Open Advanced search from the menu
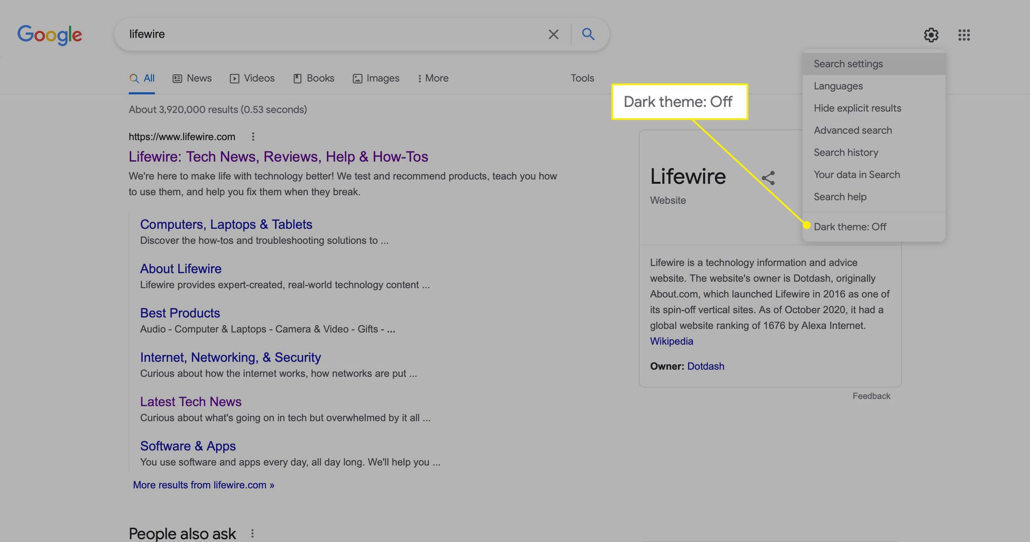Screen dimensions: 1030x542 point(874,130)
